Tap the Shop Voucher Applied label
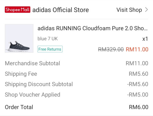The height and width of the screenshot is (116, 153). 32,95
